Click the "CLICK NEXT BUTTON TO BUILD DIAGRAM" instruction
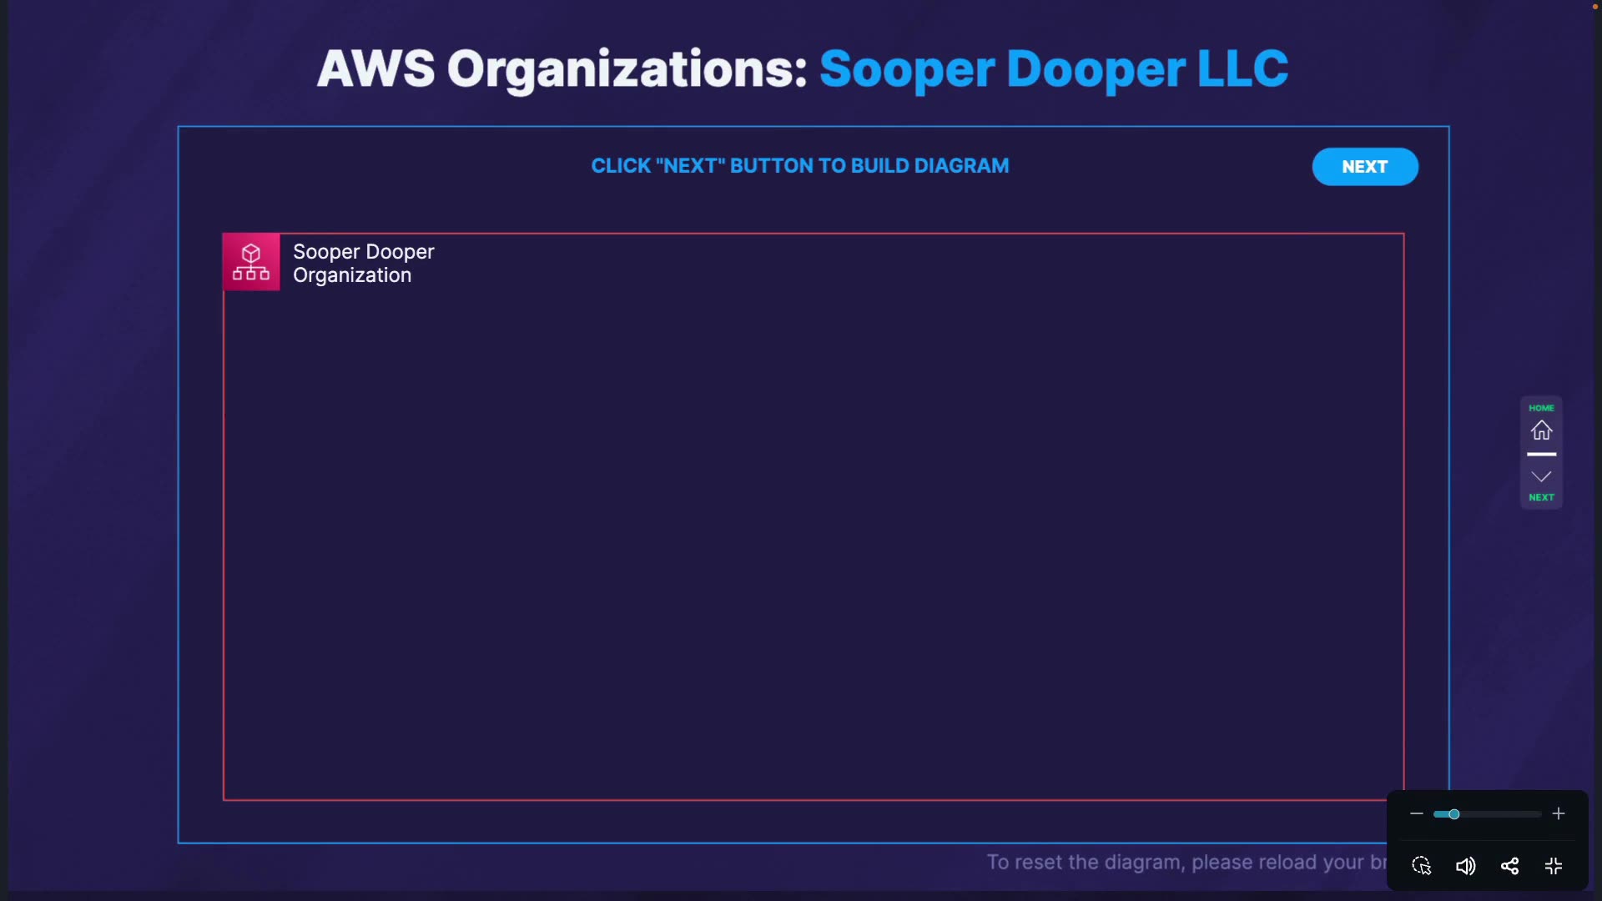 click(799, 166)
